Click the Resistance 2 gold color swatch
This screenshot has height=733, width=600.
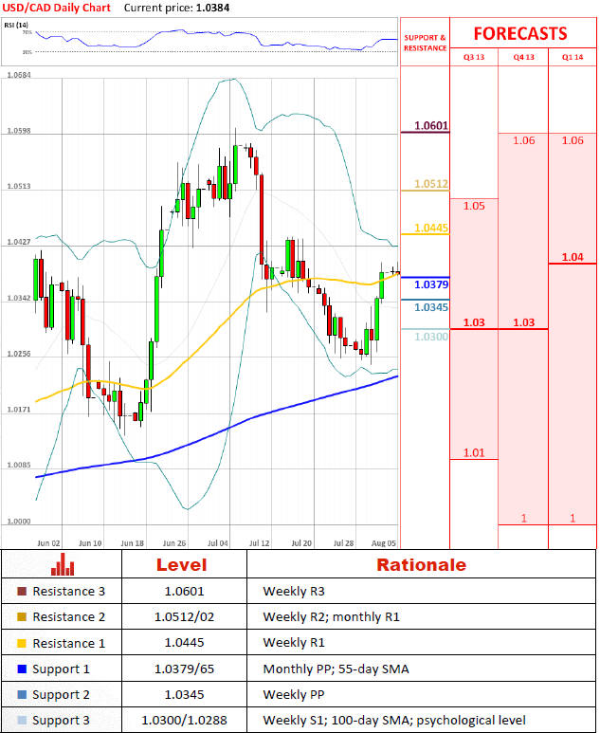click(22, 617)
